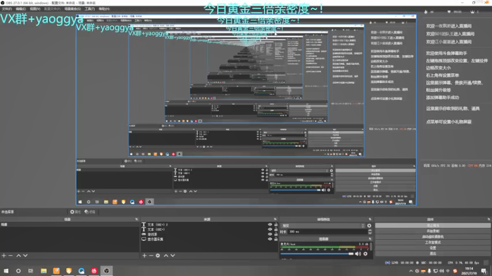The height and width of the screenshot is (276, 492).
Task: Toggle visibility of the display capture source
Action: tap(270, 239)
